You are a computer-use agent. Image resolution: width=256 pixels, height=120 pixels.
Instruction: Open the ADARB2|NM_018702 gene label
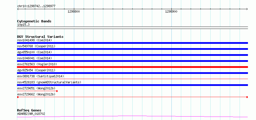31,114
